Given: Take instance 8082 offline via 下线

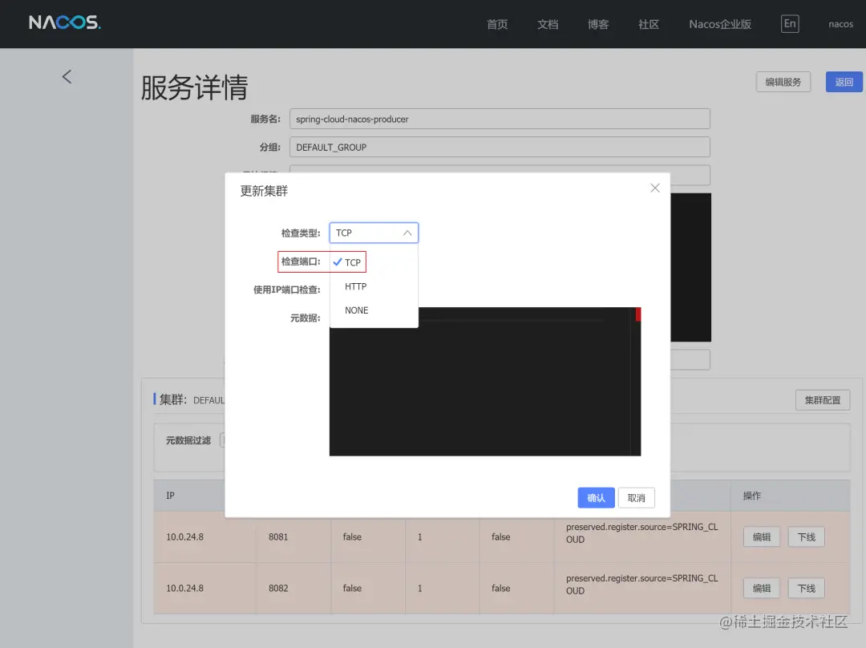Looking at the screenshot, I should click(806, 588).
